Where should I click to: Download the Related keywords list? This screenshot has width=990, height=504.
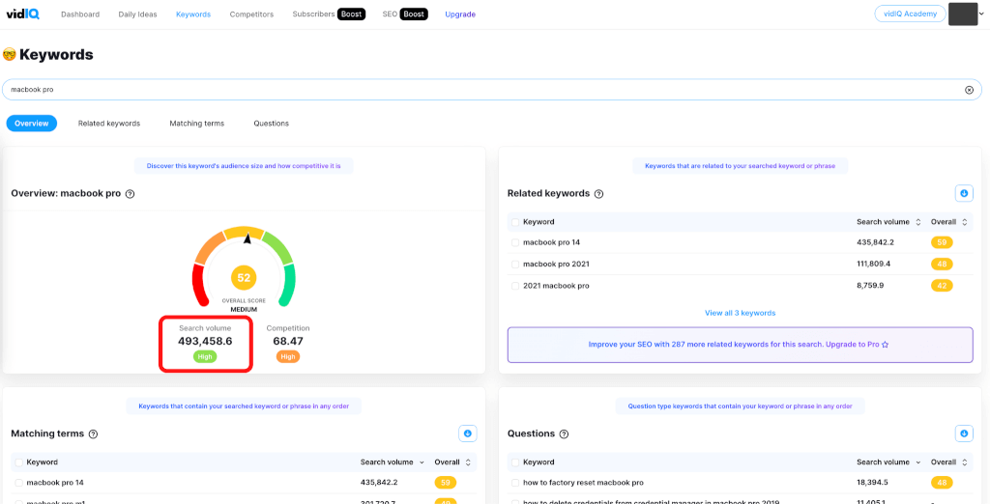pyautogui.click(x=964, y=193)
